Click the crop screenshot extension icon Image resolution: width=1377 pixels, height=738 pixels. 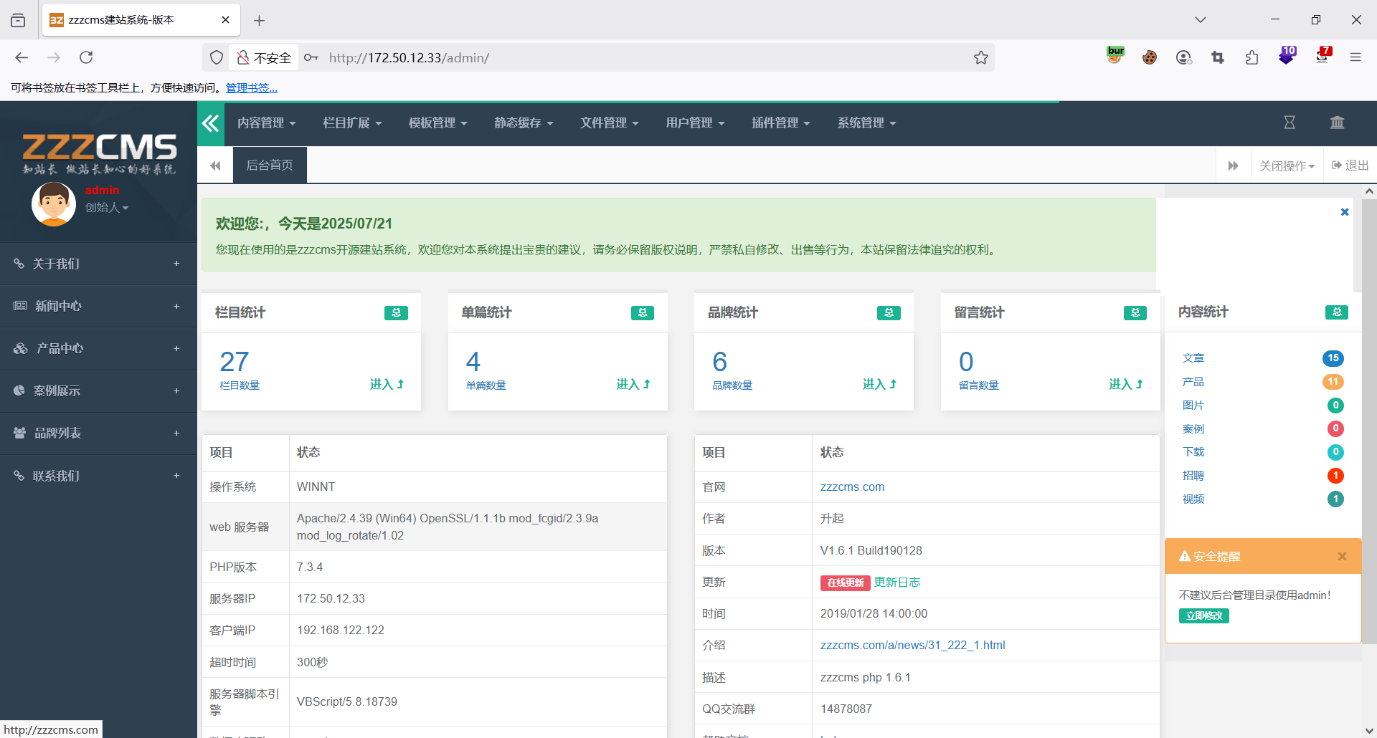point(1218,57)
